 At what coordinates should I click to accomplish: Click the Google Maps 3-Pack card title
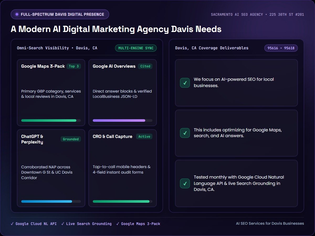(43, 66)
